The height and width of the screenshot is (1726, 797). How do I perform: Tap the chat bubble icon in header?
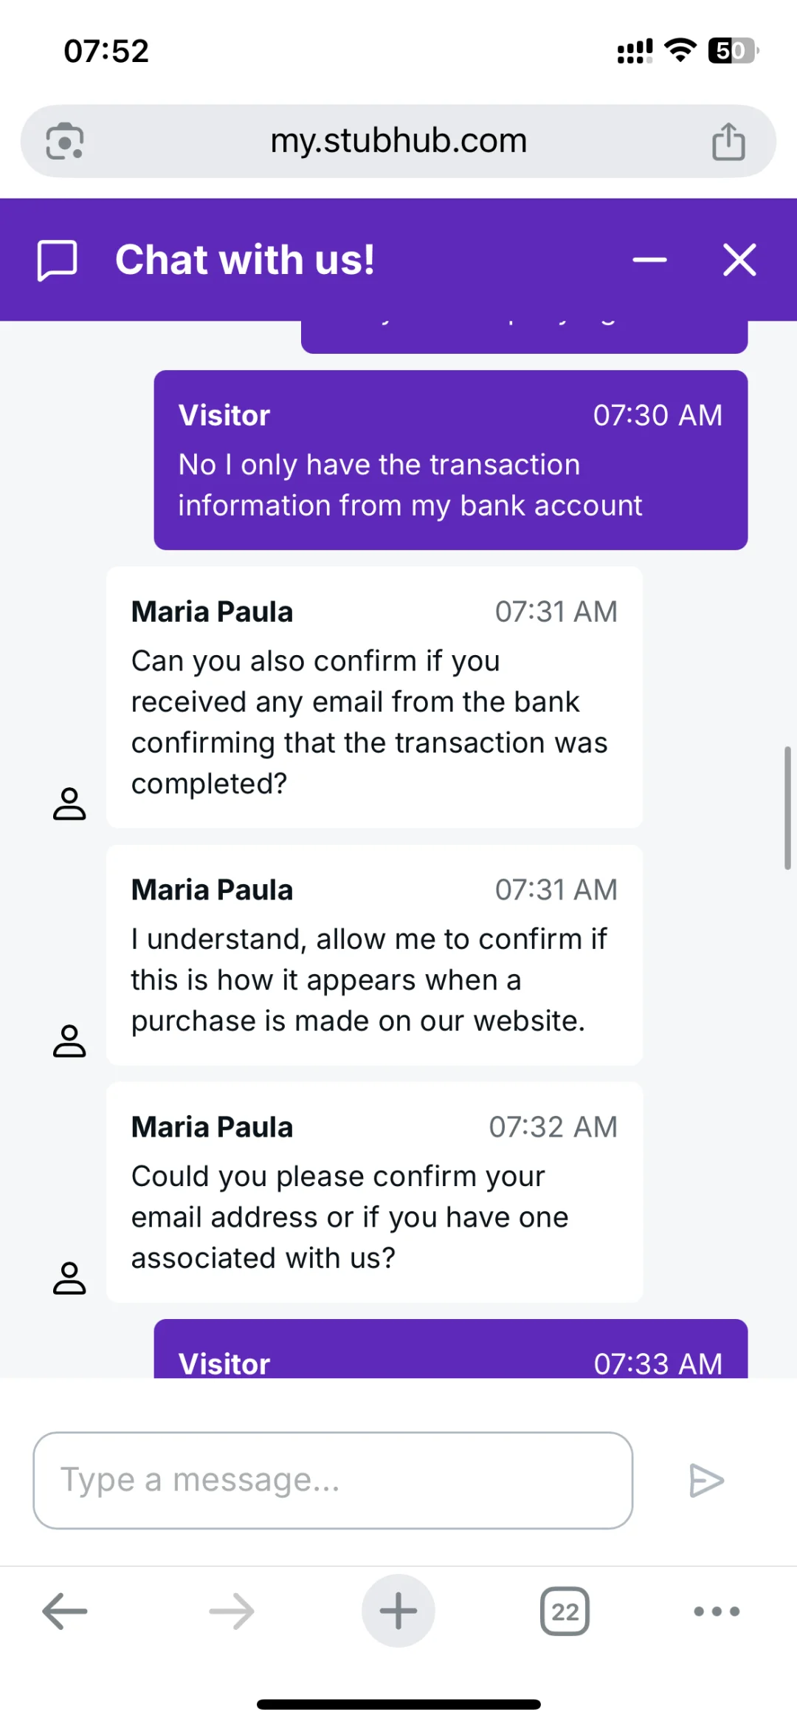(58, 260)
